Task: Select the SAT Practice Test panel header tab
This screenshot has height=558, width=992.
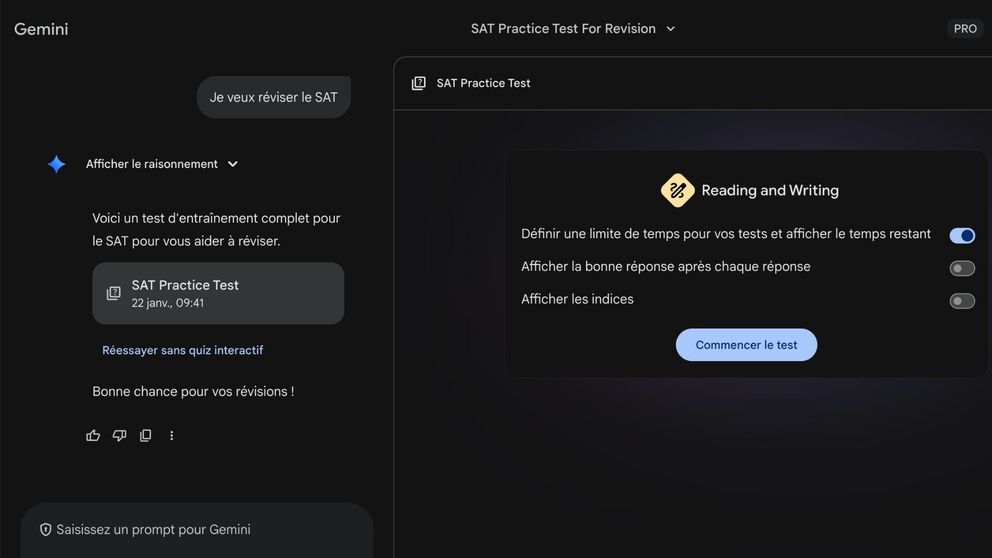Action: click(x=483, y=83)
